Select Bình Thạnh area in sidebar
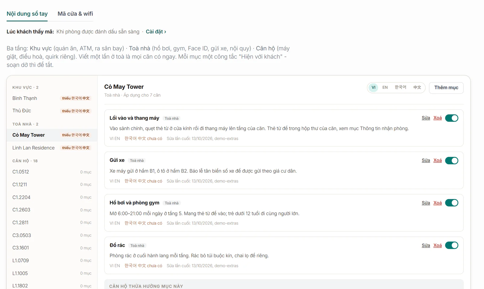Screen dimensions: 484x289 click(52, 98)
